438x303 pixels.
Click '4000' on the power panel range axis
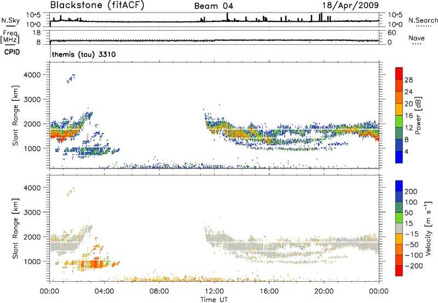click(32, 75)
